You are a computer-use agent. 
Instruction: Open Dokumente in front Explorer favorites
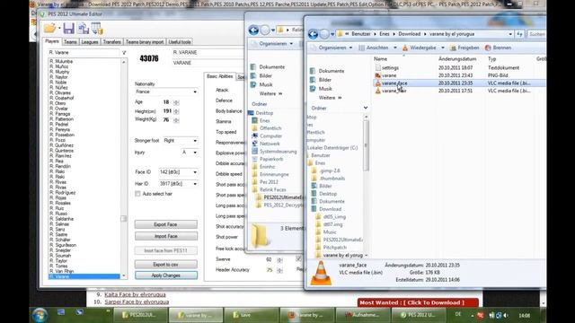(x=332, y=71)
